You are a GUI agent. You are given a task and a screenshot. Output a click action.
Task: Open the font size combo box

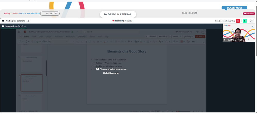[72, 42]
